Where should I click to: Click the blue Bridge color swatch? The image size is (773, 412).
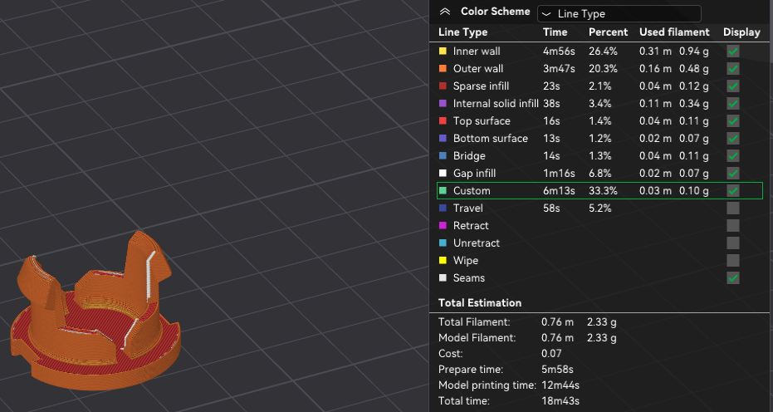tap(443, 155)
